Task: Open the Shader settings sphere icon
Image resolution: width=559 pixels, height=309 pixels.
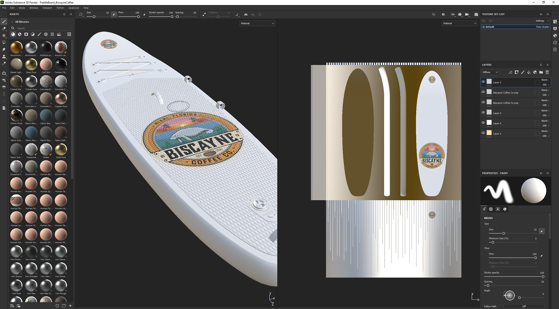Action: click(x=555, y=35)
